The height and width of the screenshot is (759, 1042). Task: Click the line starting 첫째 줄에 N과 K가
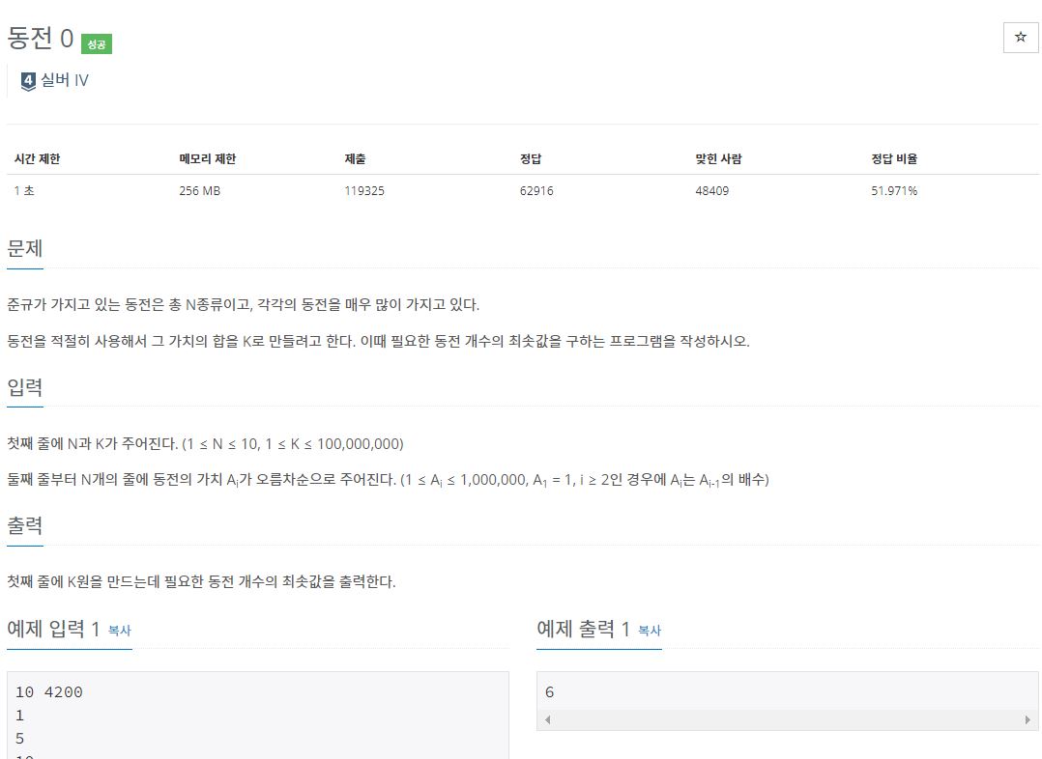click(205, 443)
